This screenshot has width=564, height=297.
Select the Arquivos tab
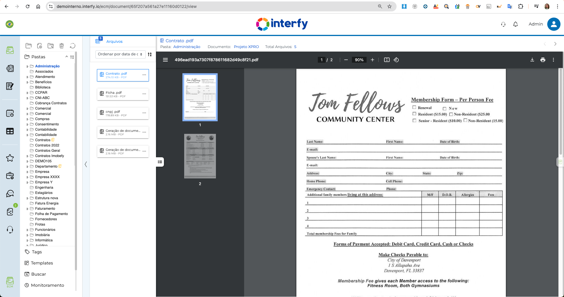coord(114,42)
